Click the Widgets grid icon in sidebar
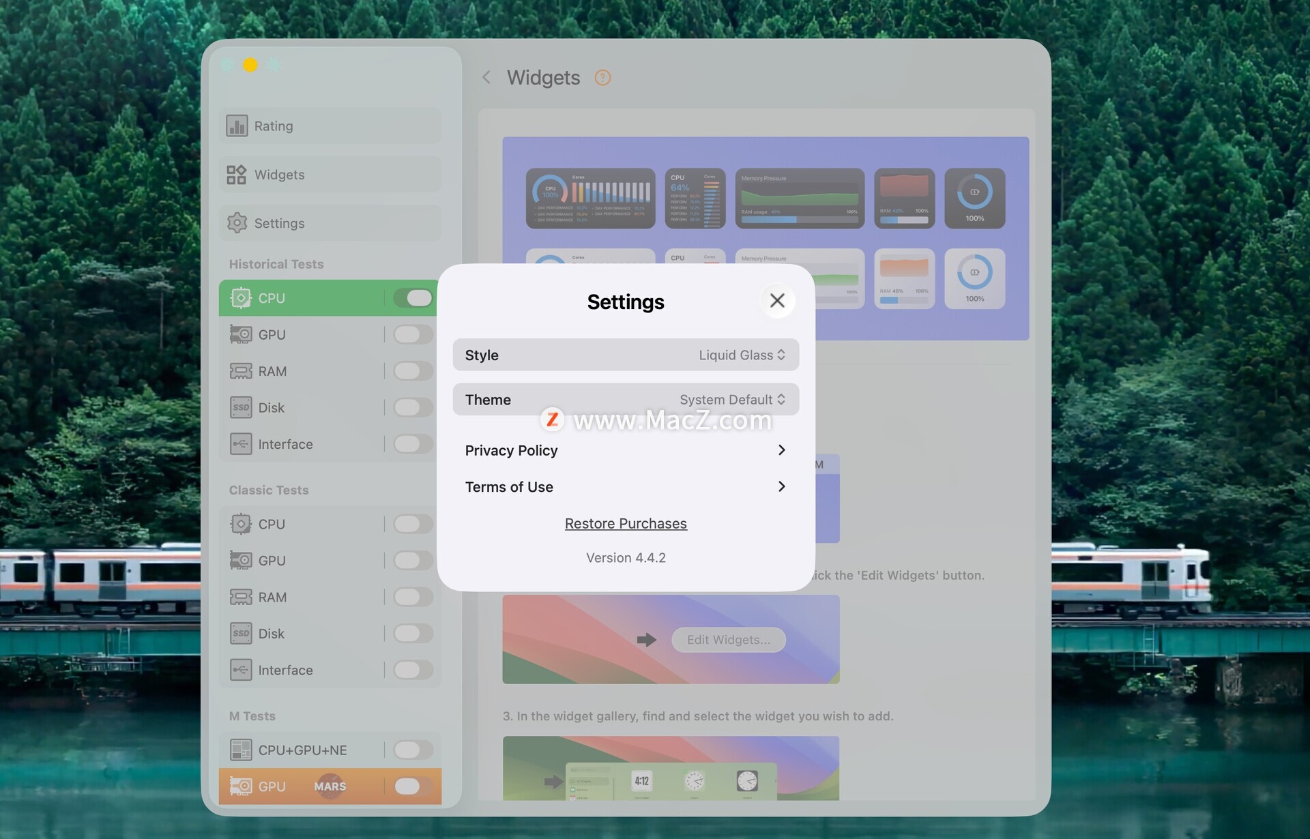 237,175
